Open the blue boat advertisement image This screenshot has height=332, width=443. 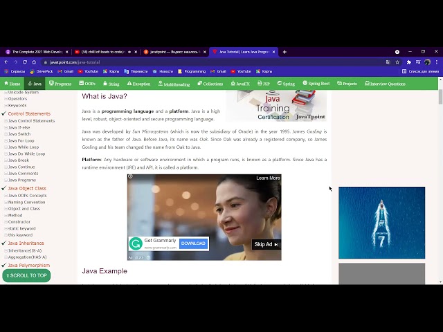pyautogui.click(x=381, y=223)
